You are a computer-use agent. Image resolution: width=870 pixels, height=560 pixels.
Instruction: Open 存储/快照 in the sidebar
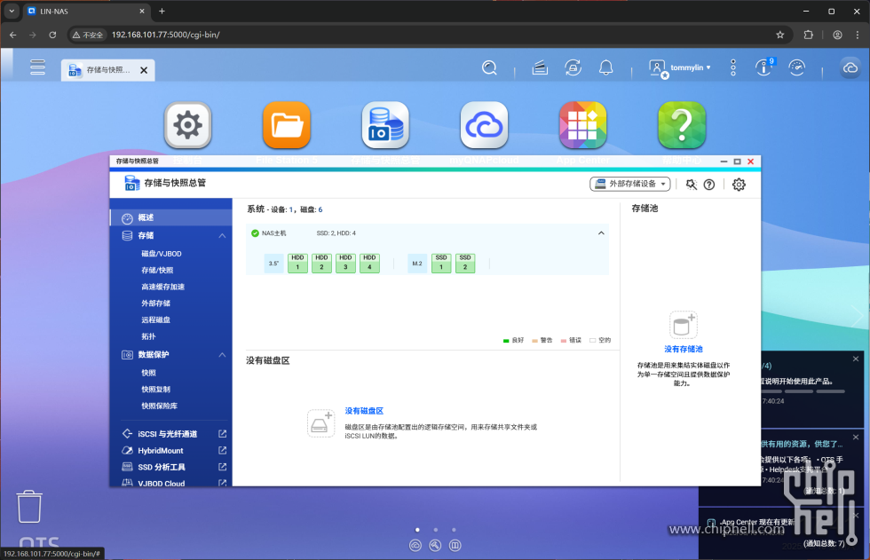[158, 270]
